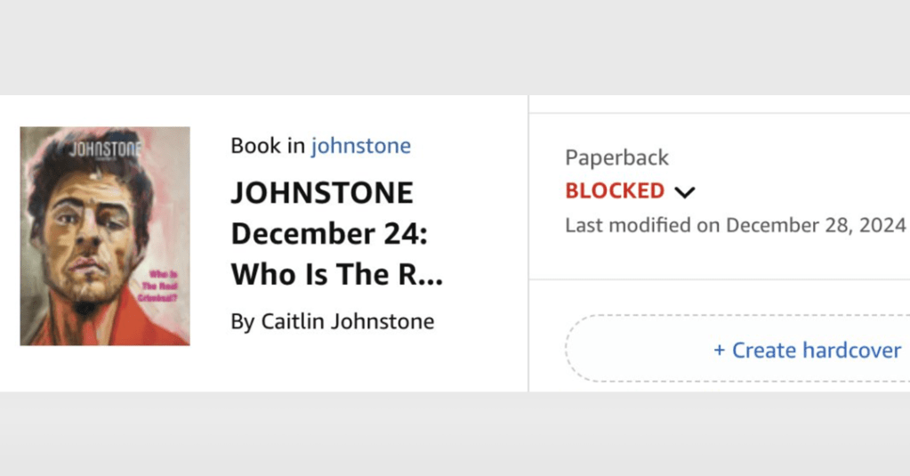Click the red BLOCKED status label

tap(615, 190)
